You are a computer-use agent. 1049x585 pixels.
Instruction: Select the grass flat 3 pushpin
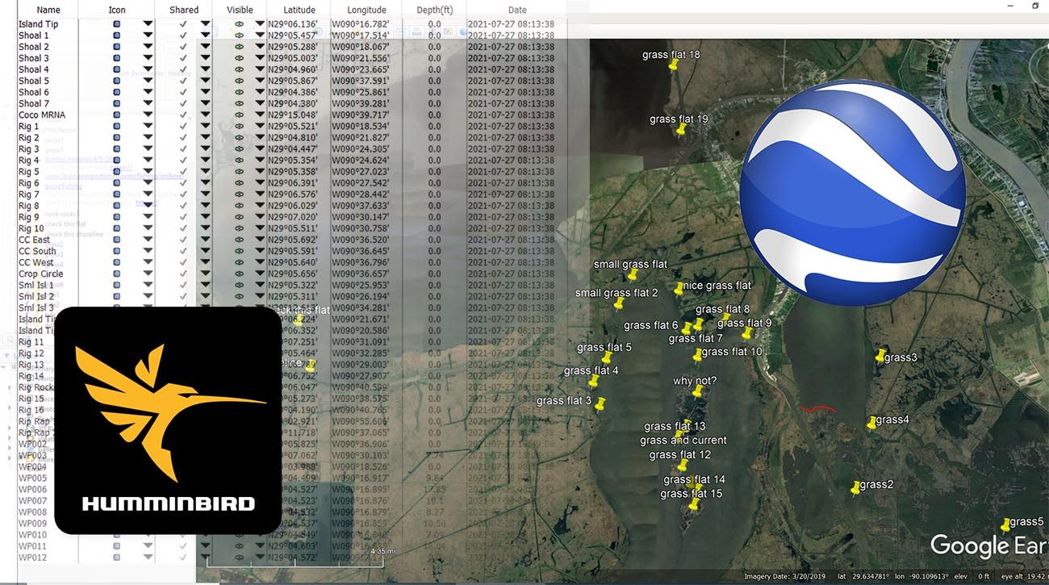[600, 403]
